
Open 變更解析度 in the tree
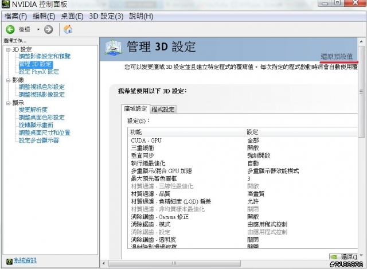(x=33, y=110)
